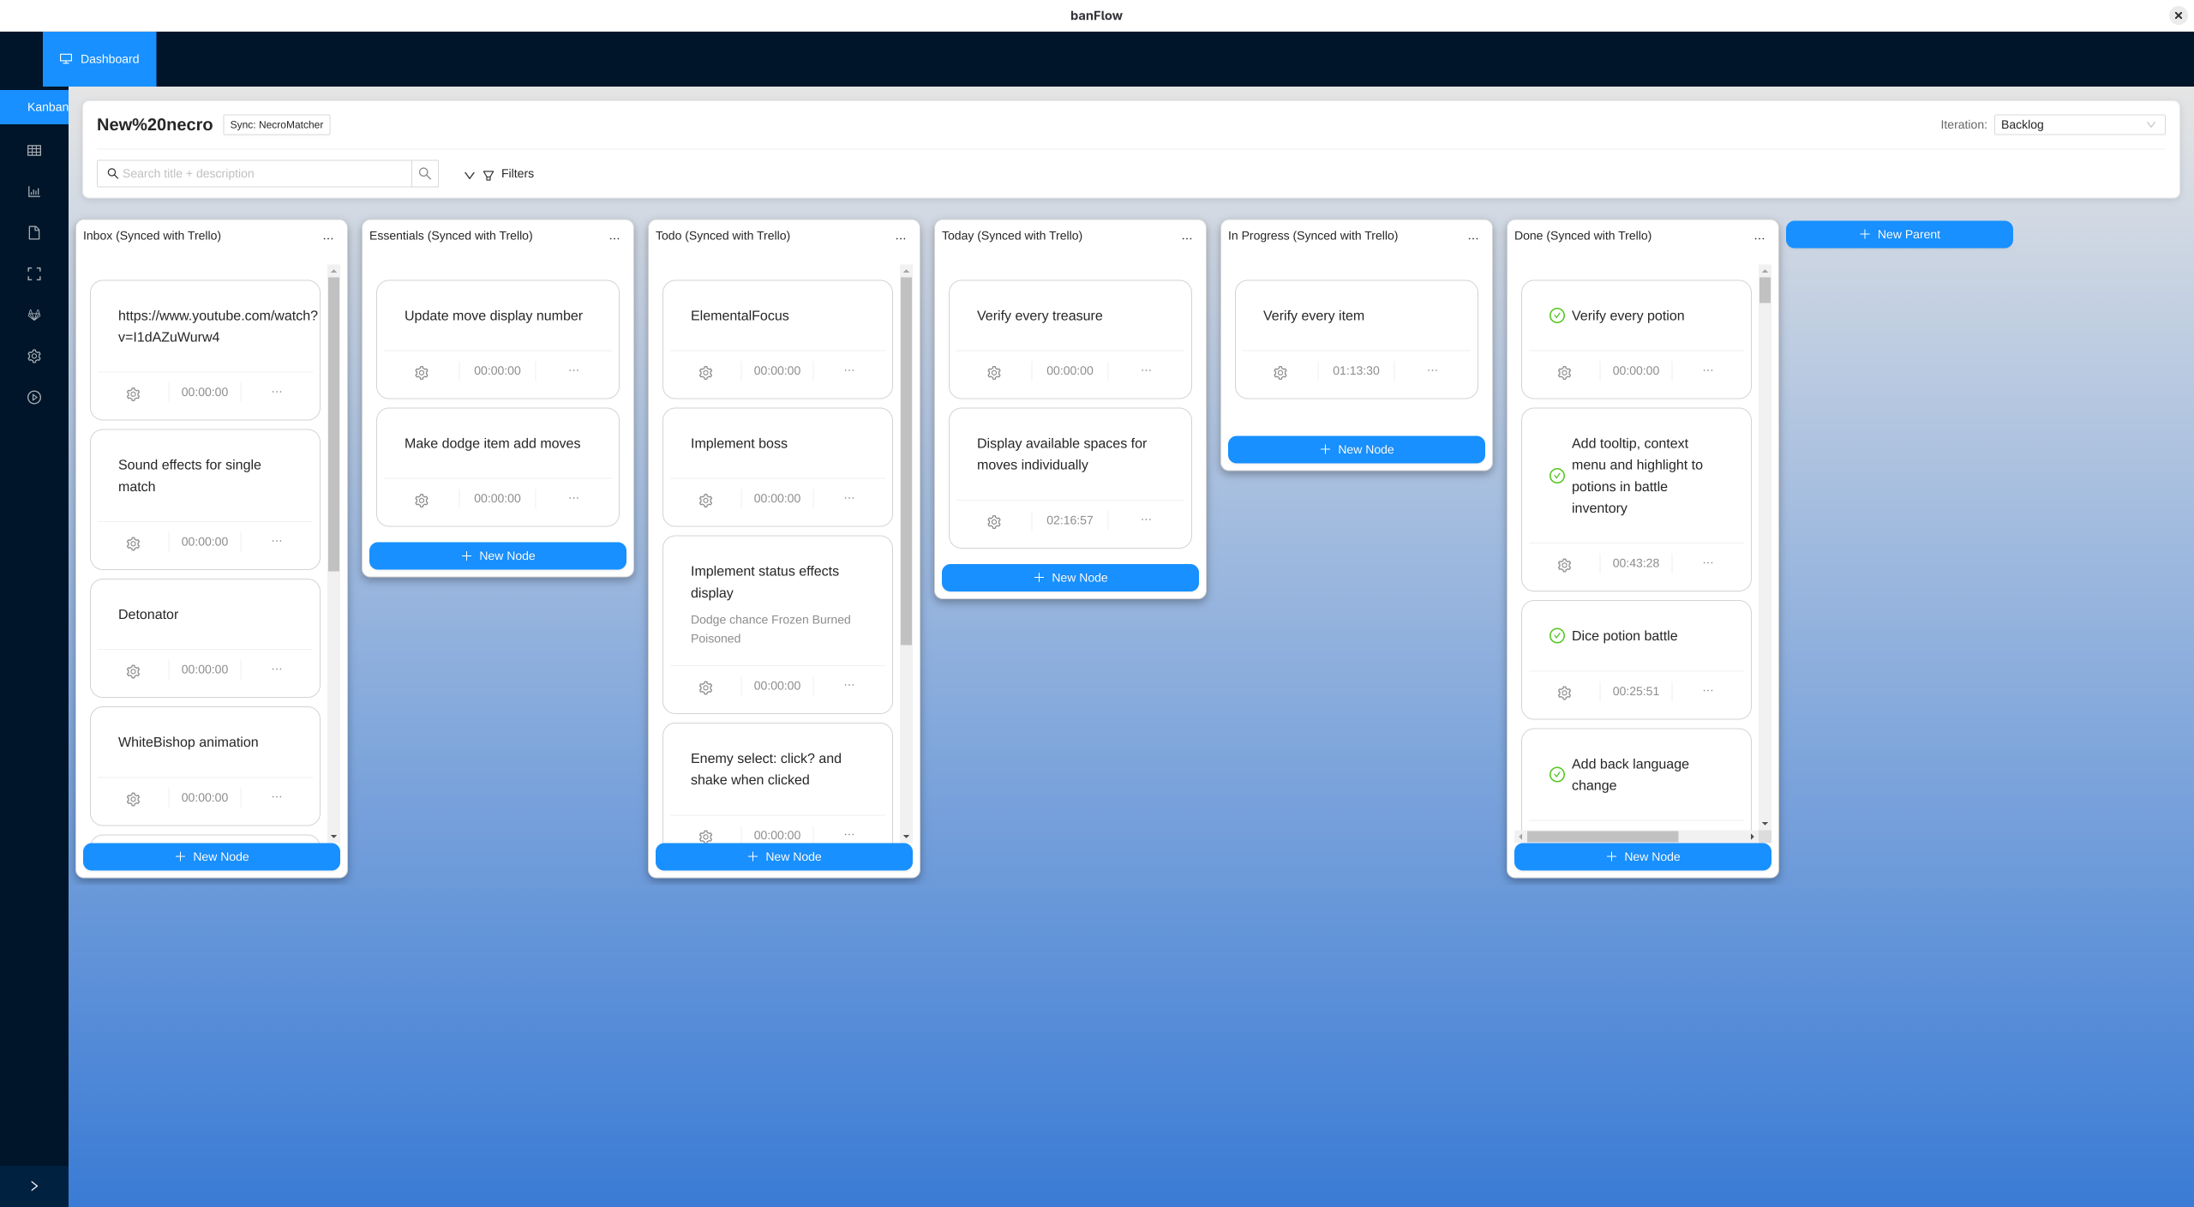Viewport: 2194px width, 1207px height.
Task: Expand the Filters section
Action: (500, 174)
